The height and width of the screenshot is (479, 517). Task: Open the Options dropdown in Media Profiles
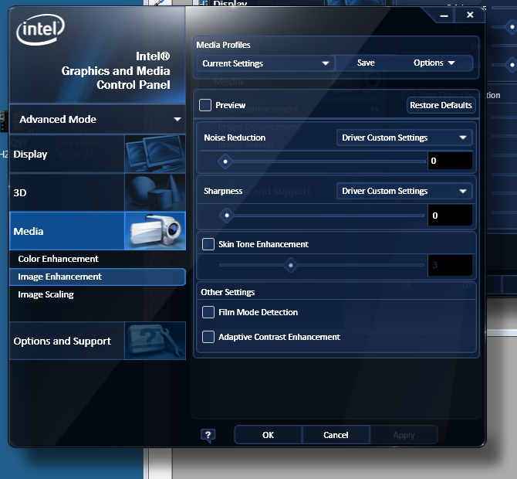coord(434,63)
